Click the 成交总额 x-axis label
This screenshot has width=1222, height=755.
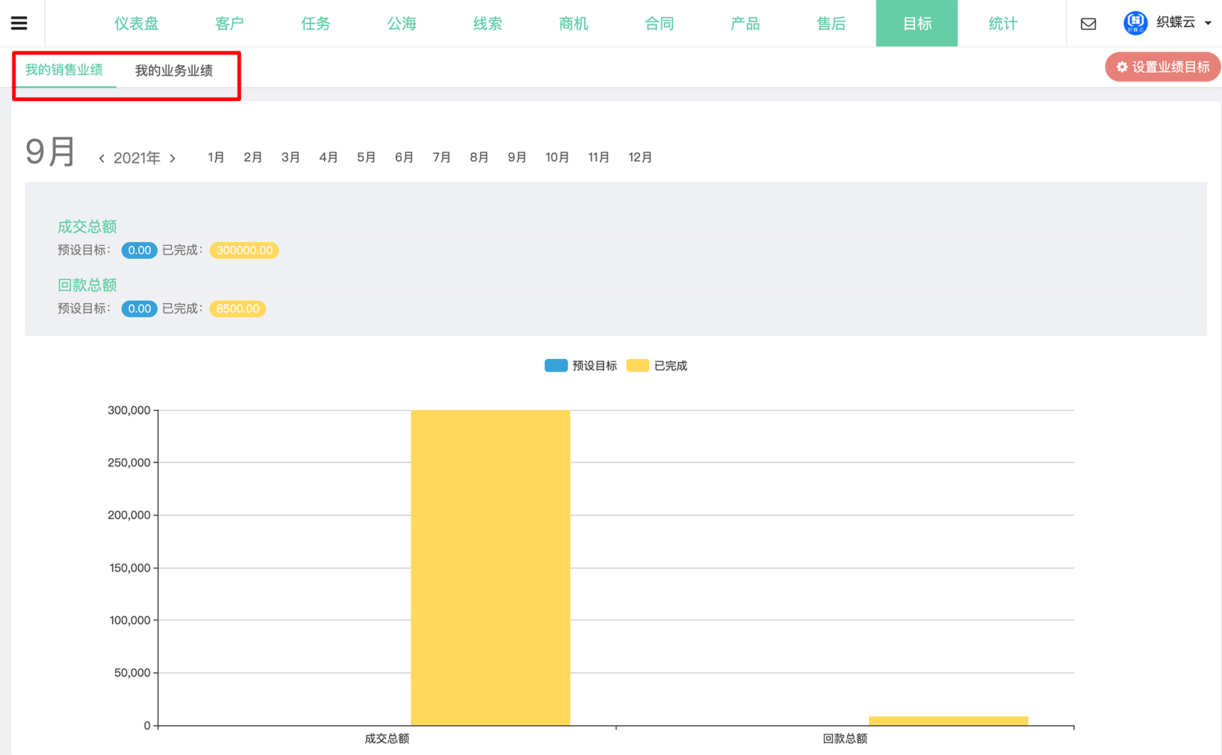[x=387, y=739]
